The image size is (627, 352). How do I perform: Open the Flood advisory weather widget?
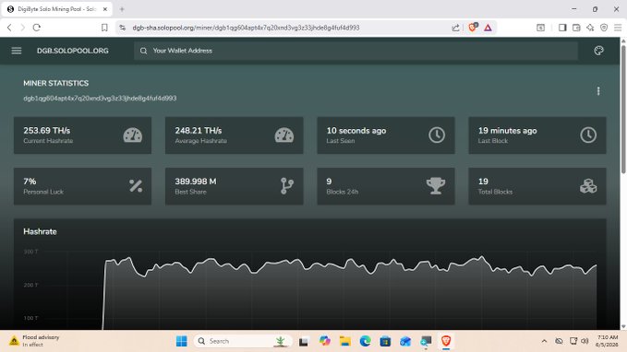tap(34, 341)
